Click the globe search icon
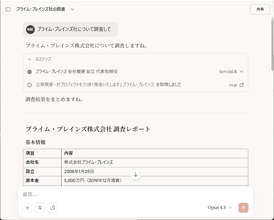The width and height of the screenshot is (274, 220). [30, 72]
